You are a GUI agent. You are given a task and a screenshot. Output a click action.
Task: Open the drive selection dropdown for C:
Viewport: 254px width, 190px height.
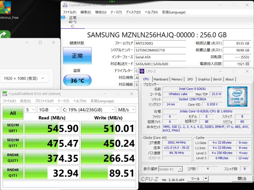coord(88,110)
